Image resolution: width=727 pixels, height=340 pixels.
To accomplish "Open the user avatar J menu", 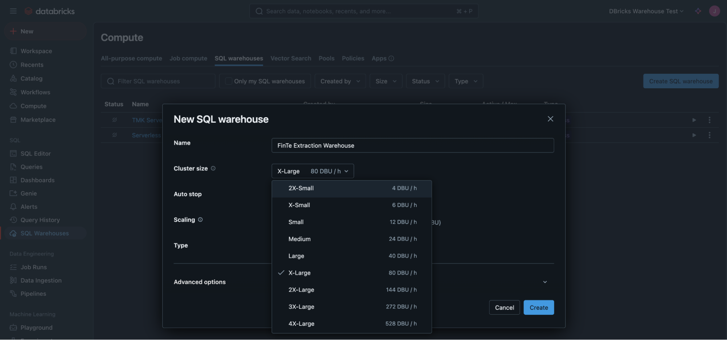I will point(714,11).
